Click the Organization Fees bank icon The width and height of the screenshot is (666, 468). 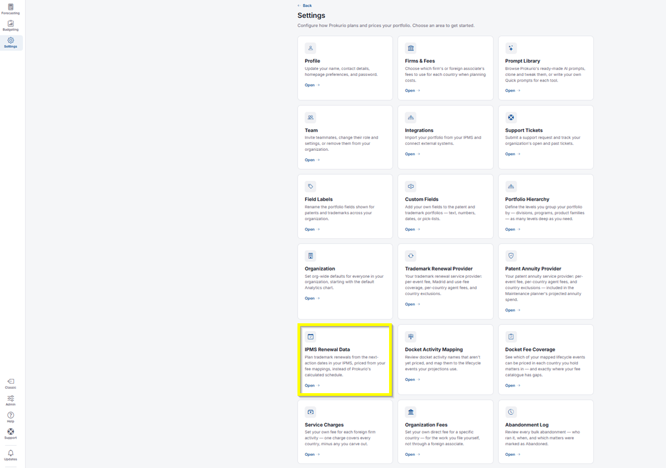click(411, 412)
